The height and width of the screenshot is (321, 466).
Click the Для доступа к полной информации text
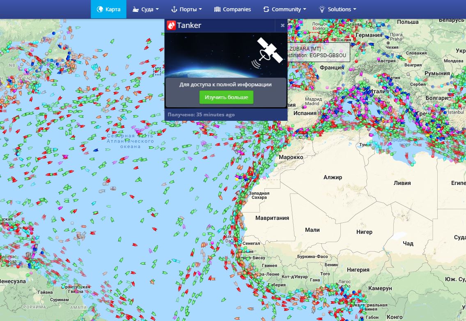click(x=225, y=85)
